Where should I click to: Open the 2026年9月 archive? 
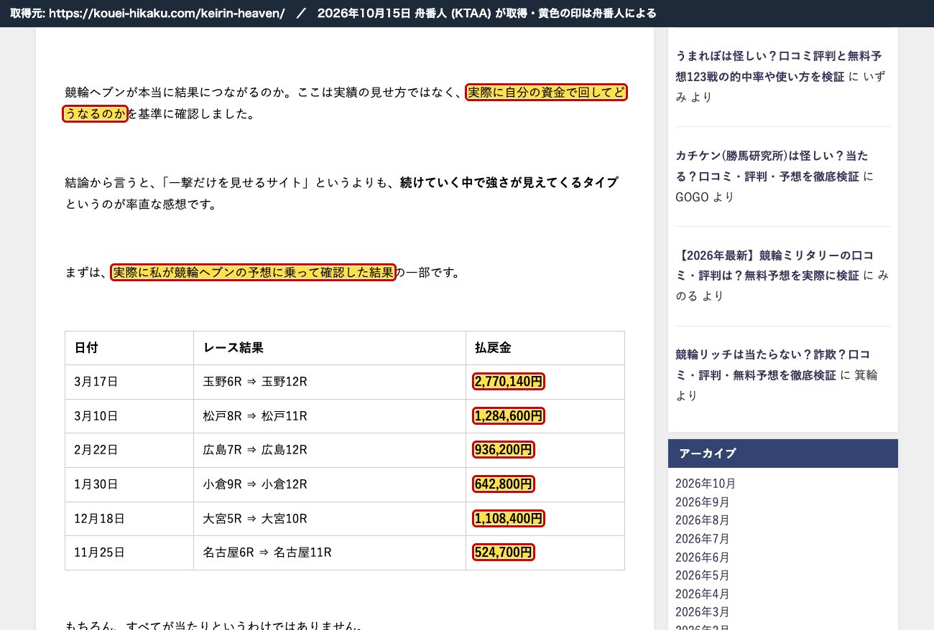click(x=703, y=502)
